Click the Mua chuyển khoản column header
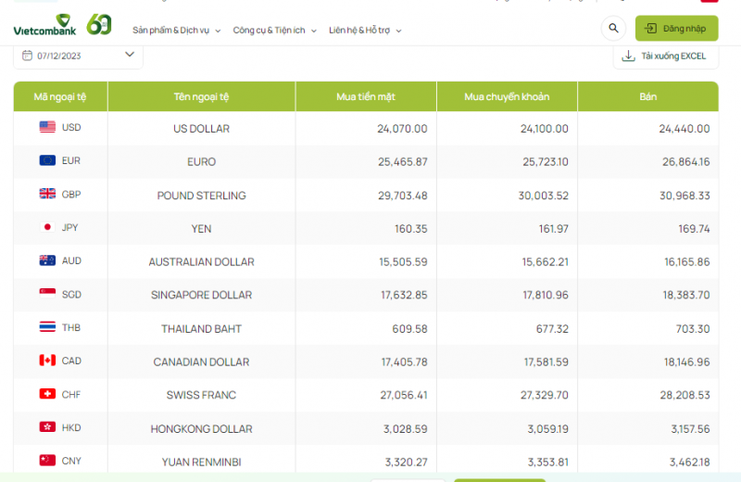Screen dimensions: 741x482 pyautogui.click(x=507, y=96)
